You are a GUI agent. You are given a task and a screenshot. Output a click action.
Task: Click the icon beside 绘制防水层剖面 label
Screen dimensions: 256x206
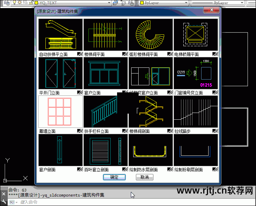coord(170,169)
